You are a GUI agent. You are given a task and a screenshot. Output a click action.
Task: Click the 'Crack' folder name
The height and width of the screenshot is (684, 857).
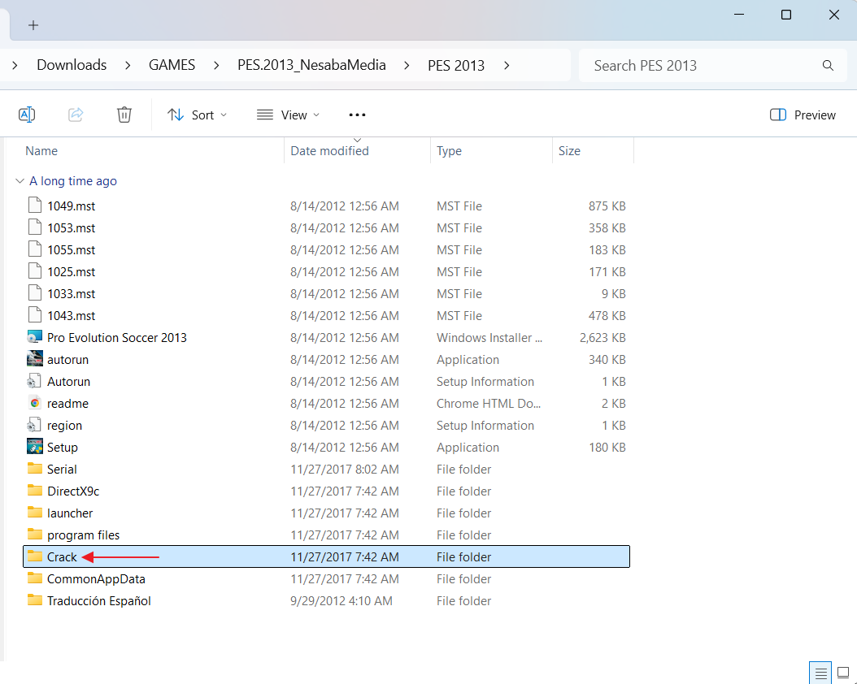pos(62,556)
